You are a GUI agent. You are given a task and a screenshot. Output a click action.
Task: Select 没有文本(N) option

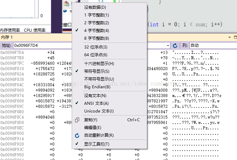click(x=109, y=96)
